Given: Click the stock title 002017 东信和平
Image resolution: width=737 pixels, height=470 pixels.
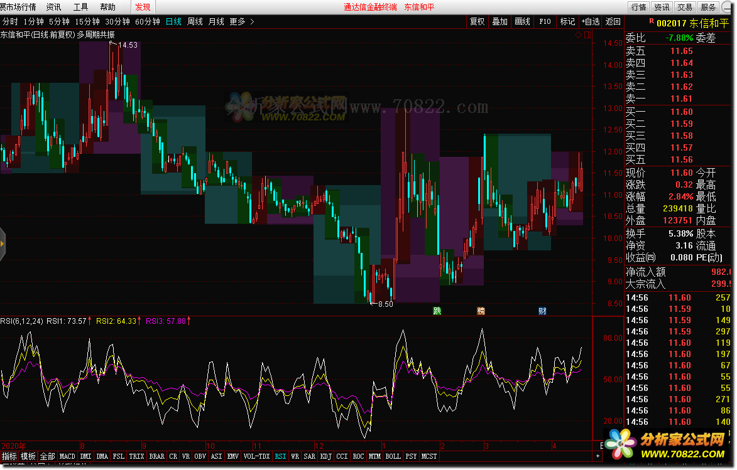Looking at the screenshot, I should click(x=693, y=23).
